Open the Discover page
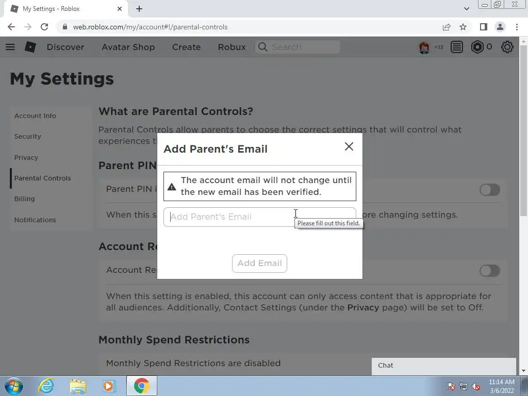 click(65, 47)
